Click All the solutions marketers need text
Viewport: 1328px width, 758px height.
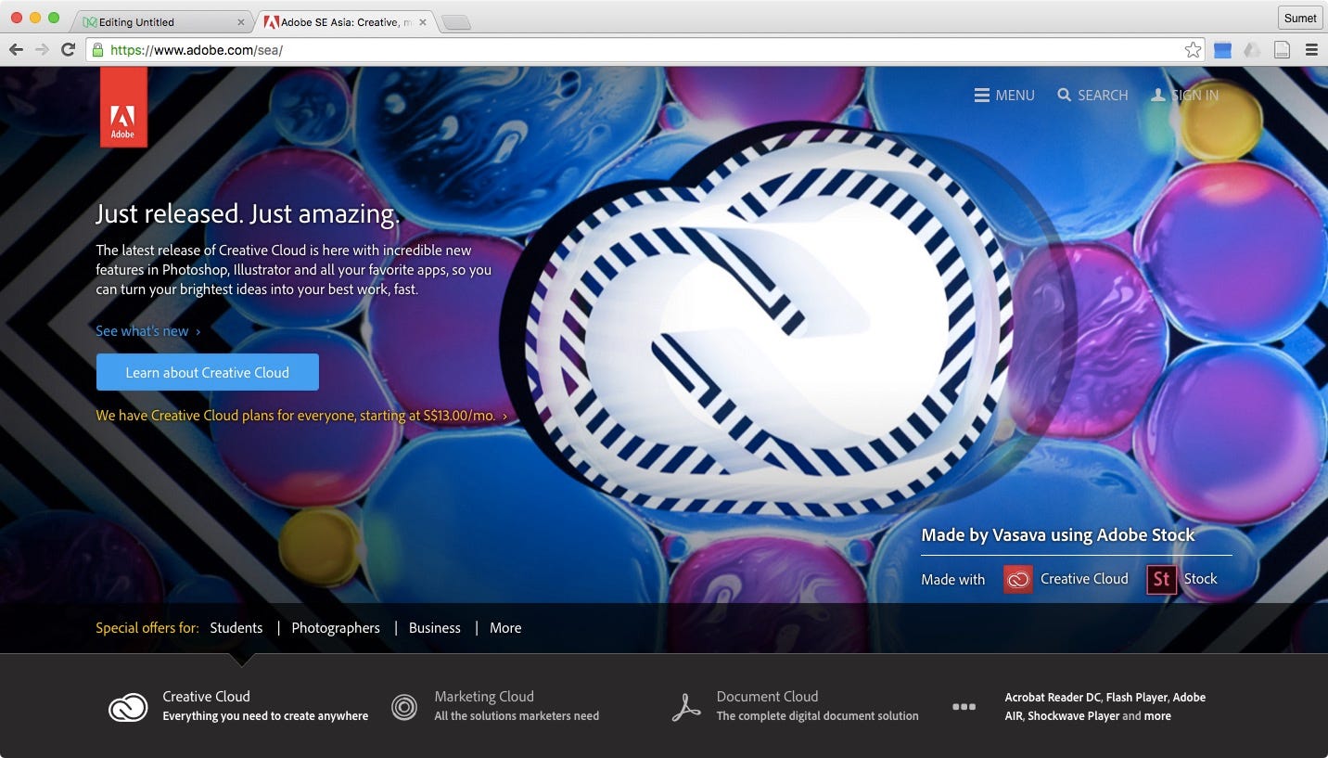[x=517, y=716]
